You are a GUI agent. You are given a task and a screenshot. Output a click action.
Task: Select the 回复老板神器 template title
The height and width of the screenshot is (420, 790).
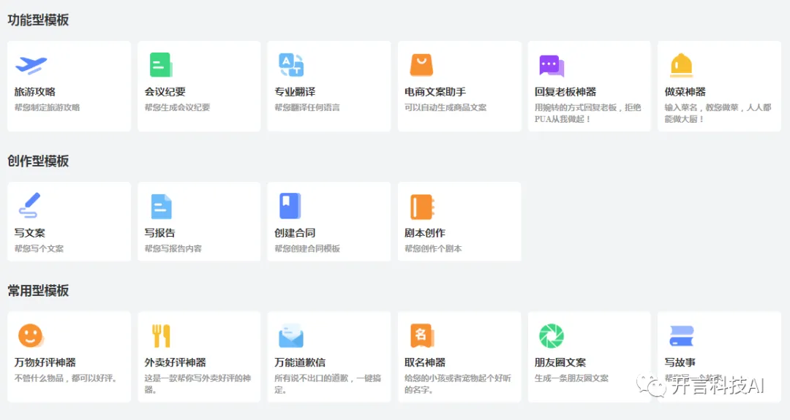pos(565,92)
